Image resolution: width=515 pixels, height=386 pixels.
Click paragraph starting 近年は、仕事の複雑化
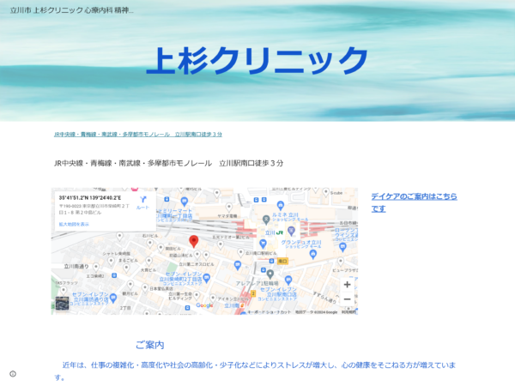coord(255,371)
